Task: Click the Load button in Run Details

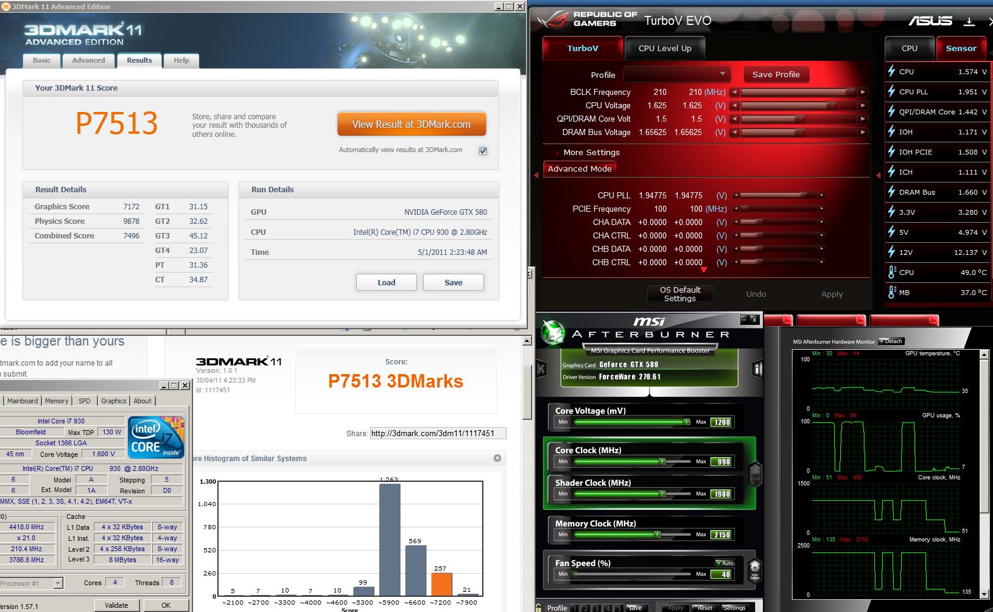Action: pyautogui.click(x=387, y=282)
